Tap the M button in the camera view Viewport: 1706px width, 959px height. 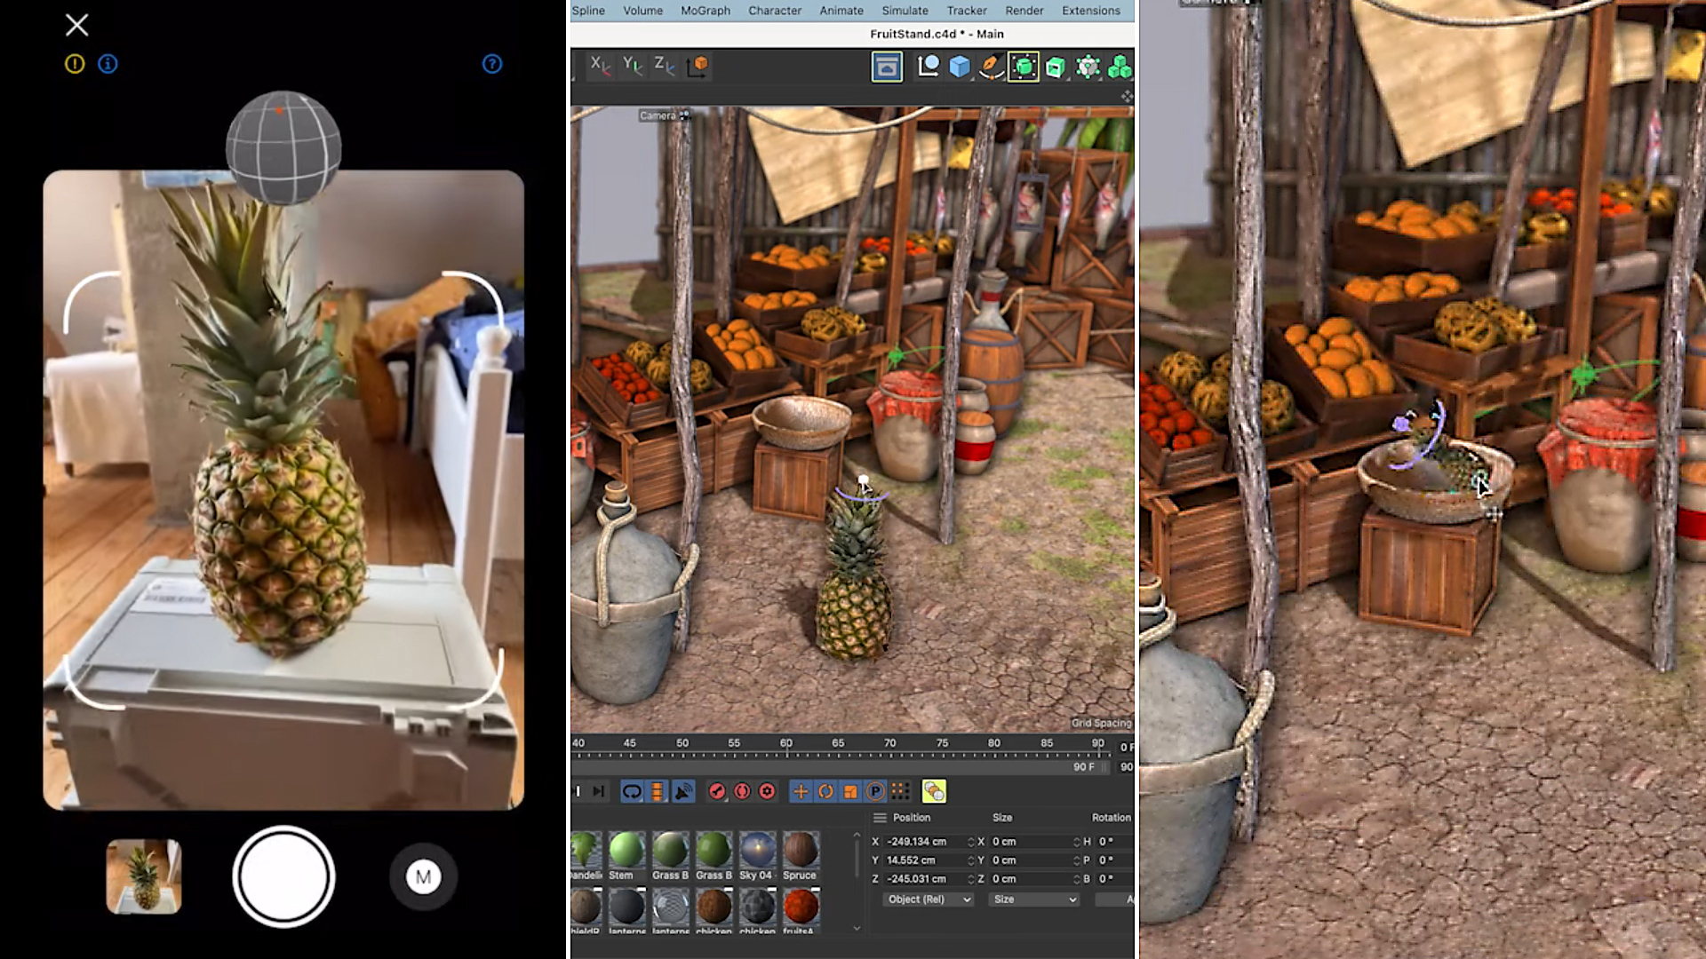click(422, 876)
